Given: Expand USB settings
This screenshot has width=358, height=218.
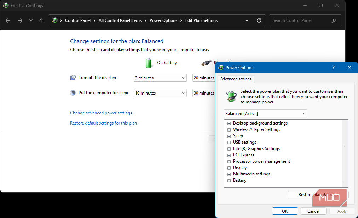Looking at the screenshot, I should (x=229, y=143).
